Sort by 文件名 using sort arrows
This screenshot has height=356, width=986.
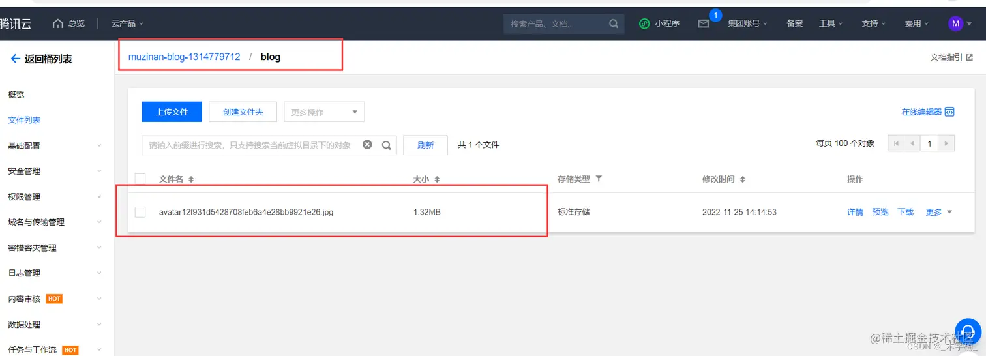[191, 179]
